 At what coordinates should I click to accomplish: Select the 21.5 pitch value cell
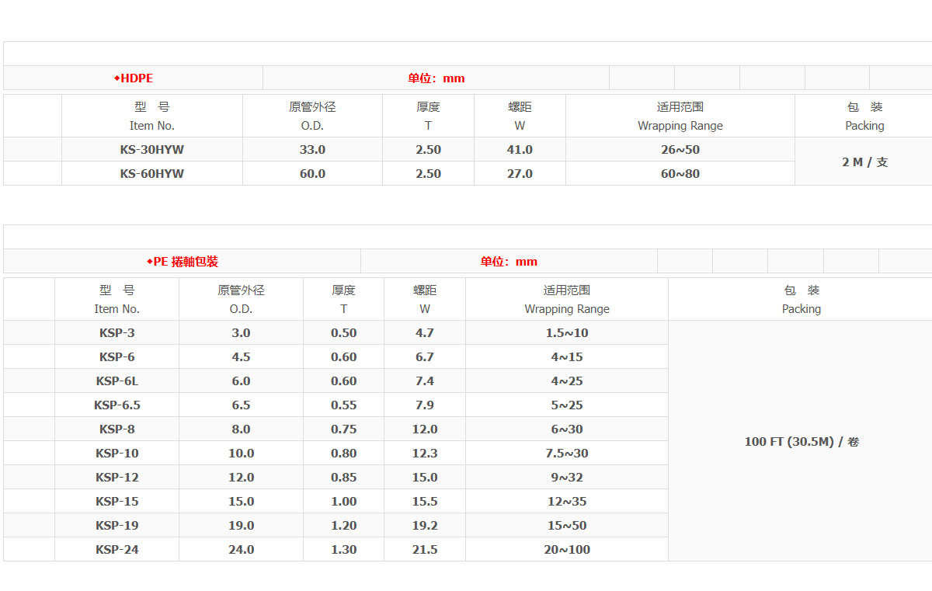[425, 550]
